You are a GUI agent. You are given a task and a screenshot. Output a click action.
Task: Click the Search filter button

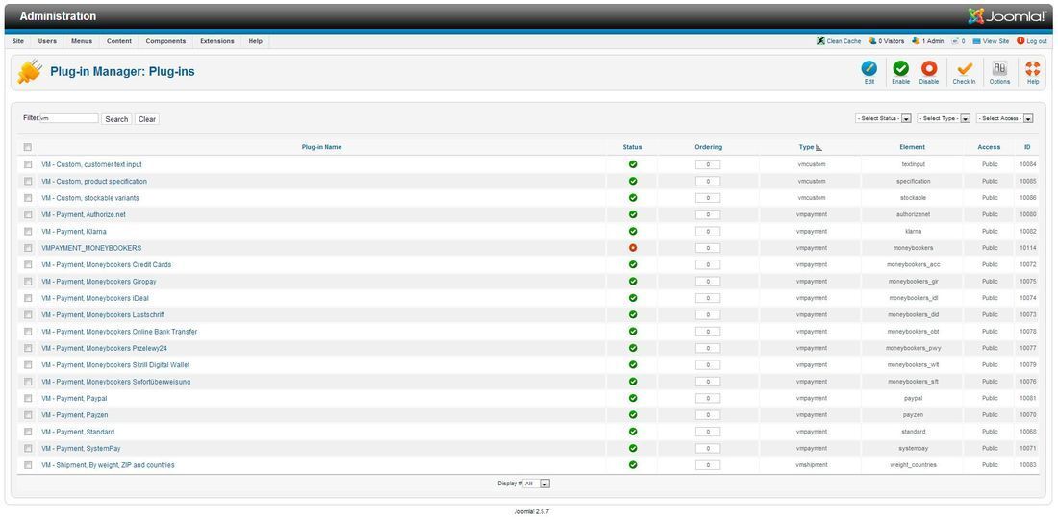[x=116, y=119]
